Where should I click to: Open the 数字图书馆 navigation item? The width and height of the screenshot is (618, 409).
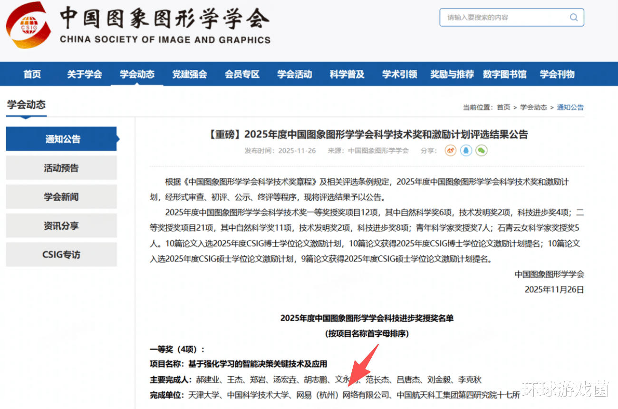(504, 74)
